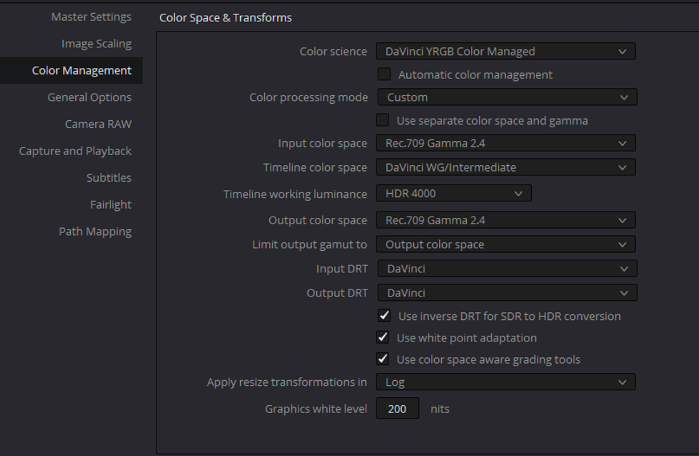The width and height of the screenshot is (699, 456).
Task: Click the Color Space & Transforms heading
Action: point(225,18)
